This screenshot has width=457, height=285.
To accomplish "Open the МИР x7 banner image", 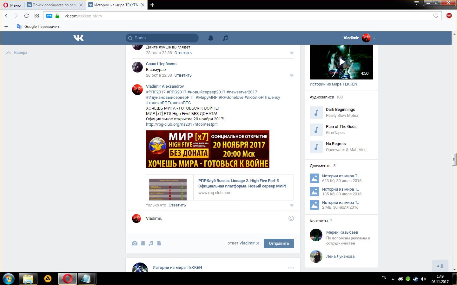I will [208, 149].
